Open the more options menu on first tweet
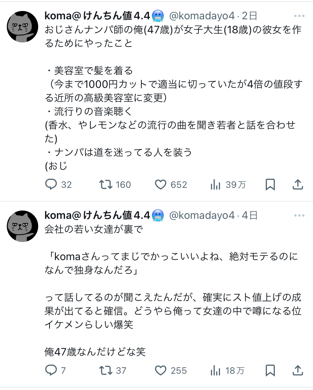The height and width of the screenshot is (390, 313). [x=299, y=16]
